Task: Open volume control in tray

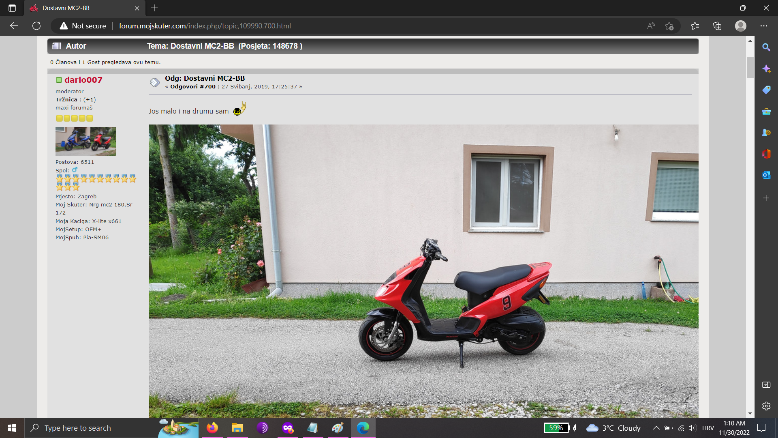Action: click(693, 428)
